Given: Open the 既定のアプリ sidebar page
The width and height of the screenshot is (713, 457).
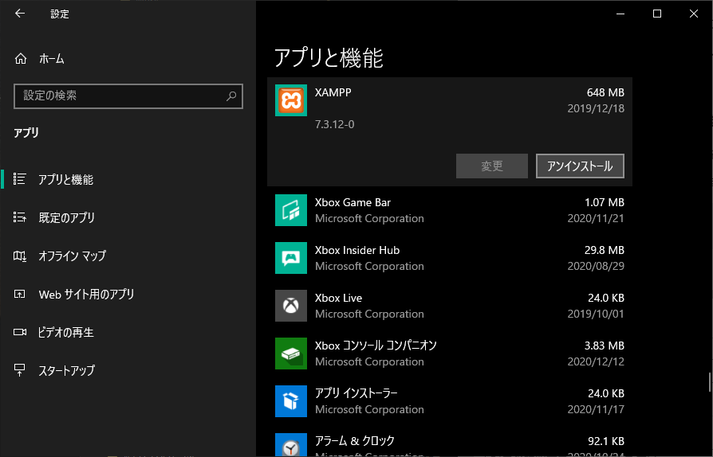Looking at the screenshot, I should click(128, 217).
